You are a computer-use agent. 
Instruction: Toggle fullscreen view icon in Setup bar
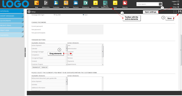coord(175,12)
